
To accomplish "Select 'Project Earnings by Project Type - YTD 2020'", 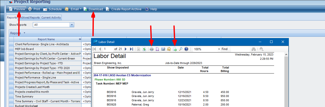I will pyautogui.click(x=48, y=68).
